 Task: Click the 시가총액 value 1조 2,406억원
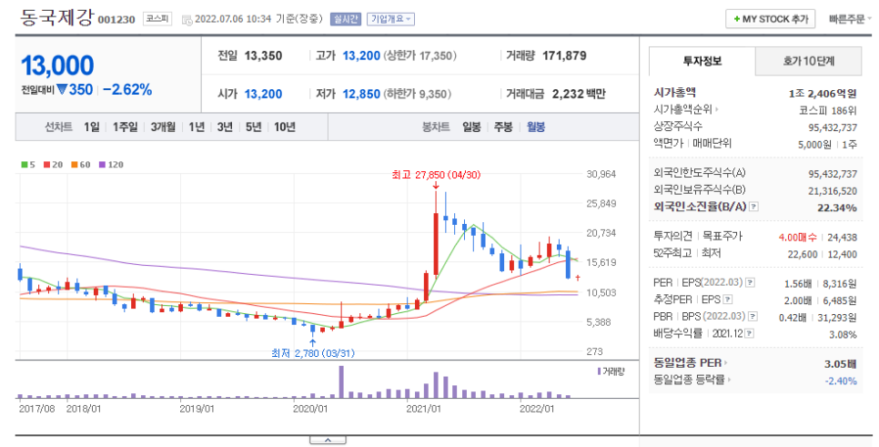pos(823,94)
